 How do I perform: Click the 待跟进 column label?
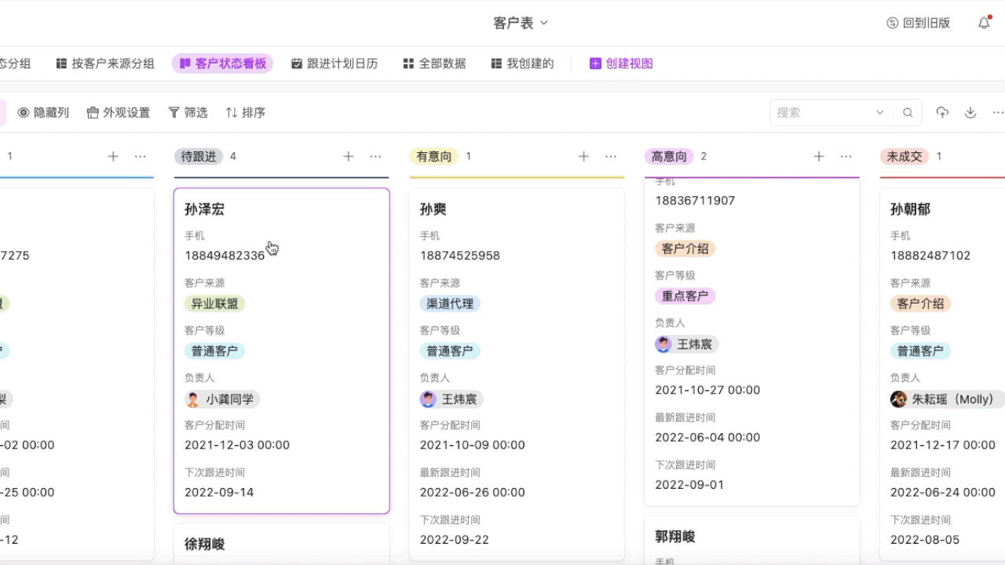click(199, 157)
